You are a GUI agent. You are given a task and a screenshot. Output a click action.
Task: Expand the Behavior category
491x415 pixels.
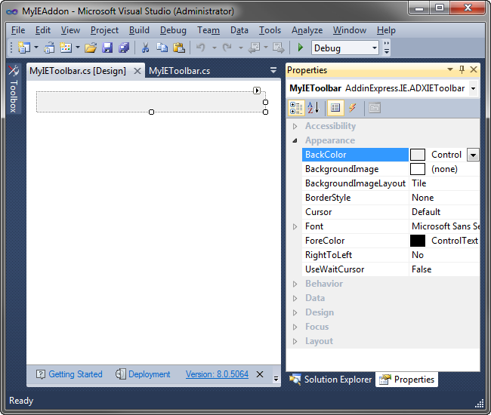(x=295, y=284)
